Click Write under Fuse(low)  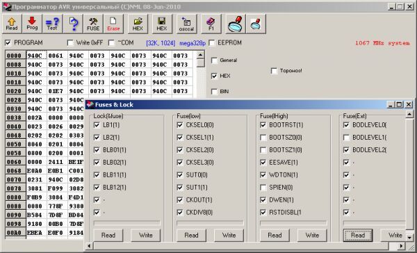(x=229, y=235)
